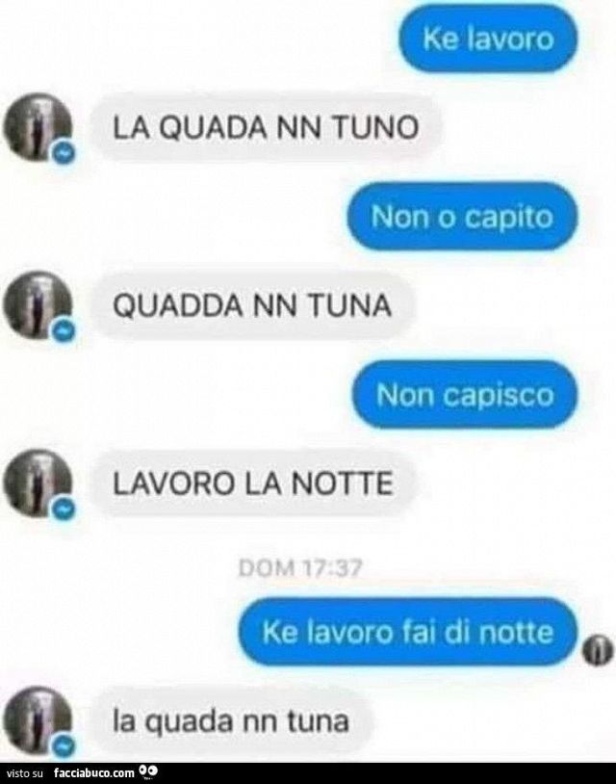Select the "Non capisco" blue bubble
Image resolution: width=616 pixels, height=784 pixels.
pos(465,395)
